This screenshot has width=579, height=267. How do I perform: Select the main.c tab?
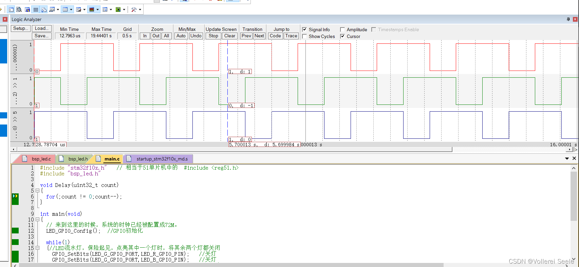(108, 159)
